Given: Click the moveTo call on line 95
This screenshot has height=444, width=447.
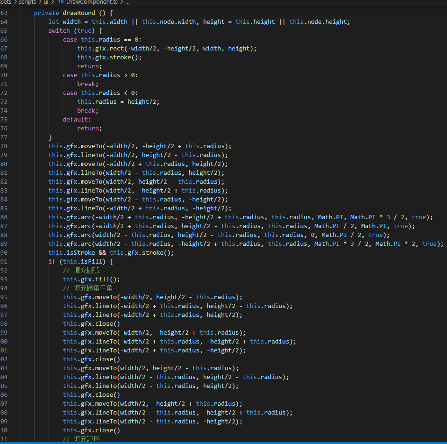Looking at the screenshot, I should [153, 297].
